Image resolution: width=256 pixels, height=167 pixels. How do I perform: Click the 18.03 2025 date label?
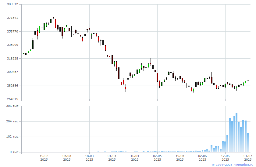[89, 158]
